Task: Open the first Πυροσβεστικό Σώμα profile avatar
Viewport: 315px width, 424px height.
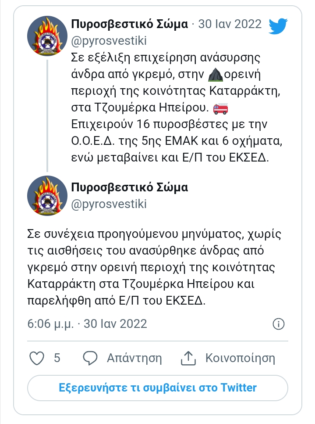Action: pyautogui.click(x=47, y=36)
